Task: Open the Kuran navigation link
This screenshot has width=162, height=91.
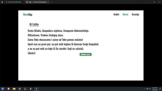Action: tap(126, 14)
